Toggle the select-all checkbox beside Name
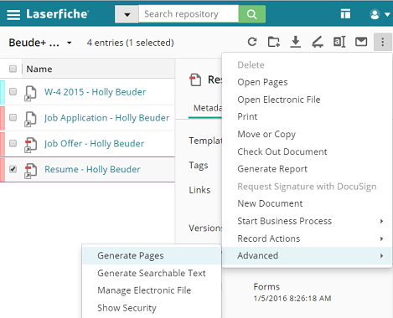This screenshot has height=318, width=393. pos(13,69)
